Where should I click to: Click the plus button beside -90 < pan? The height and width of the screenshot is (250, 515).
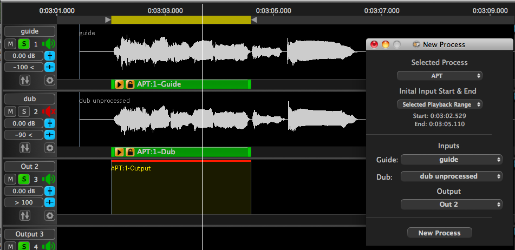(x=50, y=135)
